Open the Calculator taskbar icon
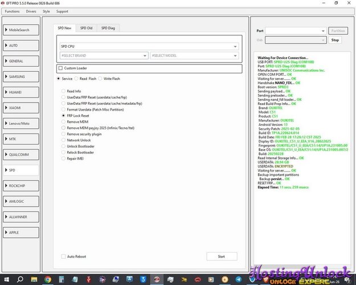 tap(62, 279)
